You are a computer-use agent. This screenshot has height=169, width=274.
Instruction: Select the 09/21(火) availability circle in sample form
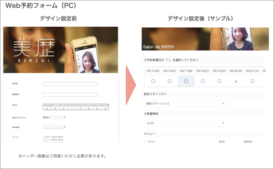252,81
